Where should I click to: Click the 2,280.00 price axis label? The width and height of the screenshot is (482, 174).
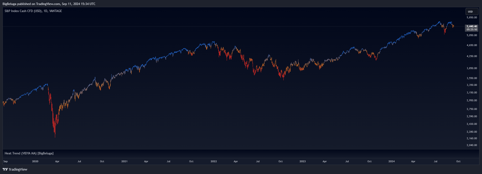coord(472,132)
